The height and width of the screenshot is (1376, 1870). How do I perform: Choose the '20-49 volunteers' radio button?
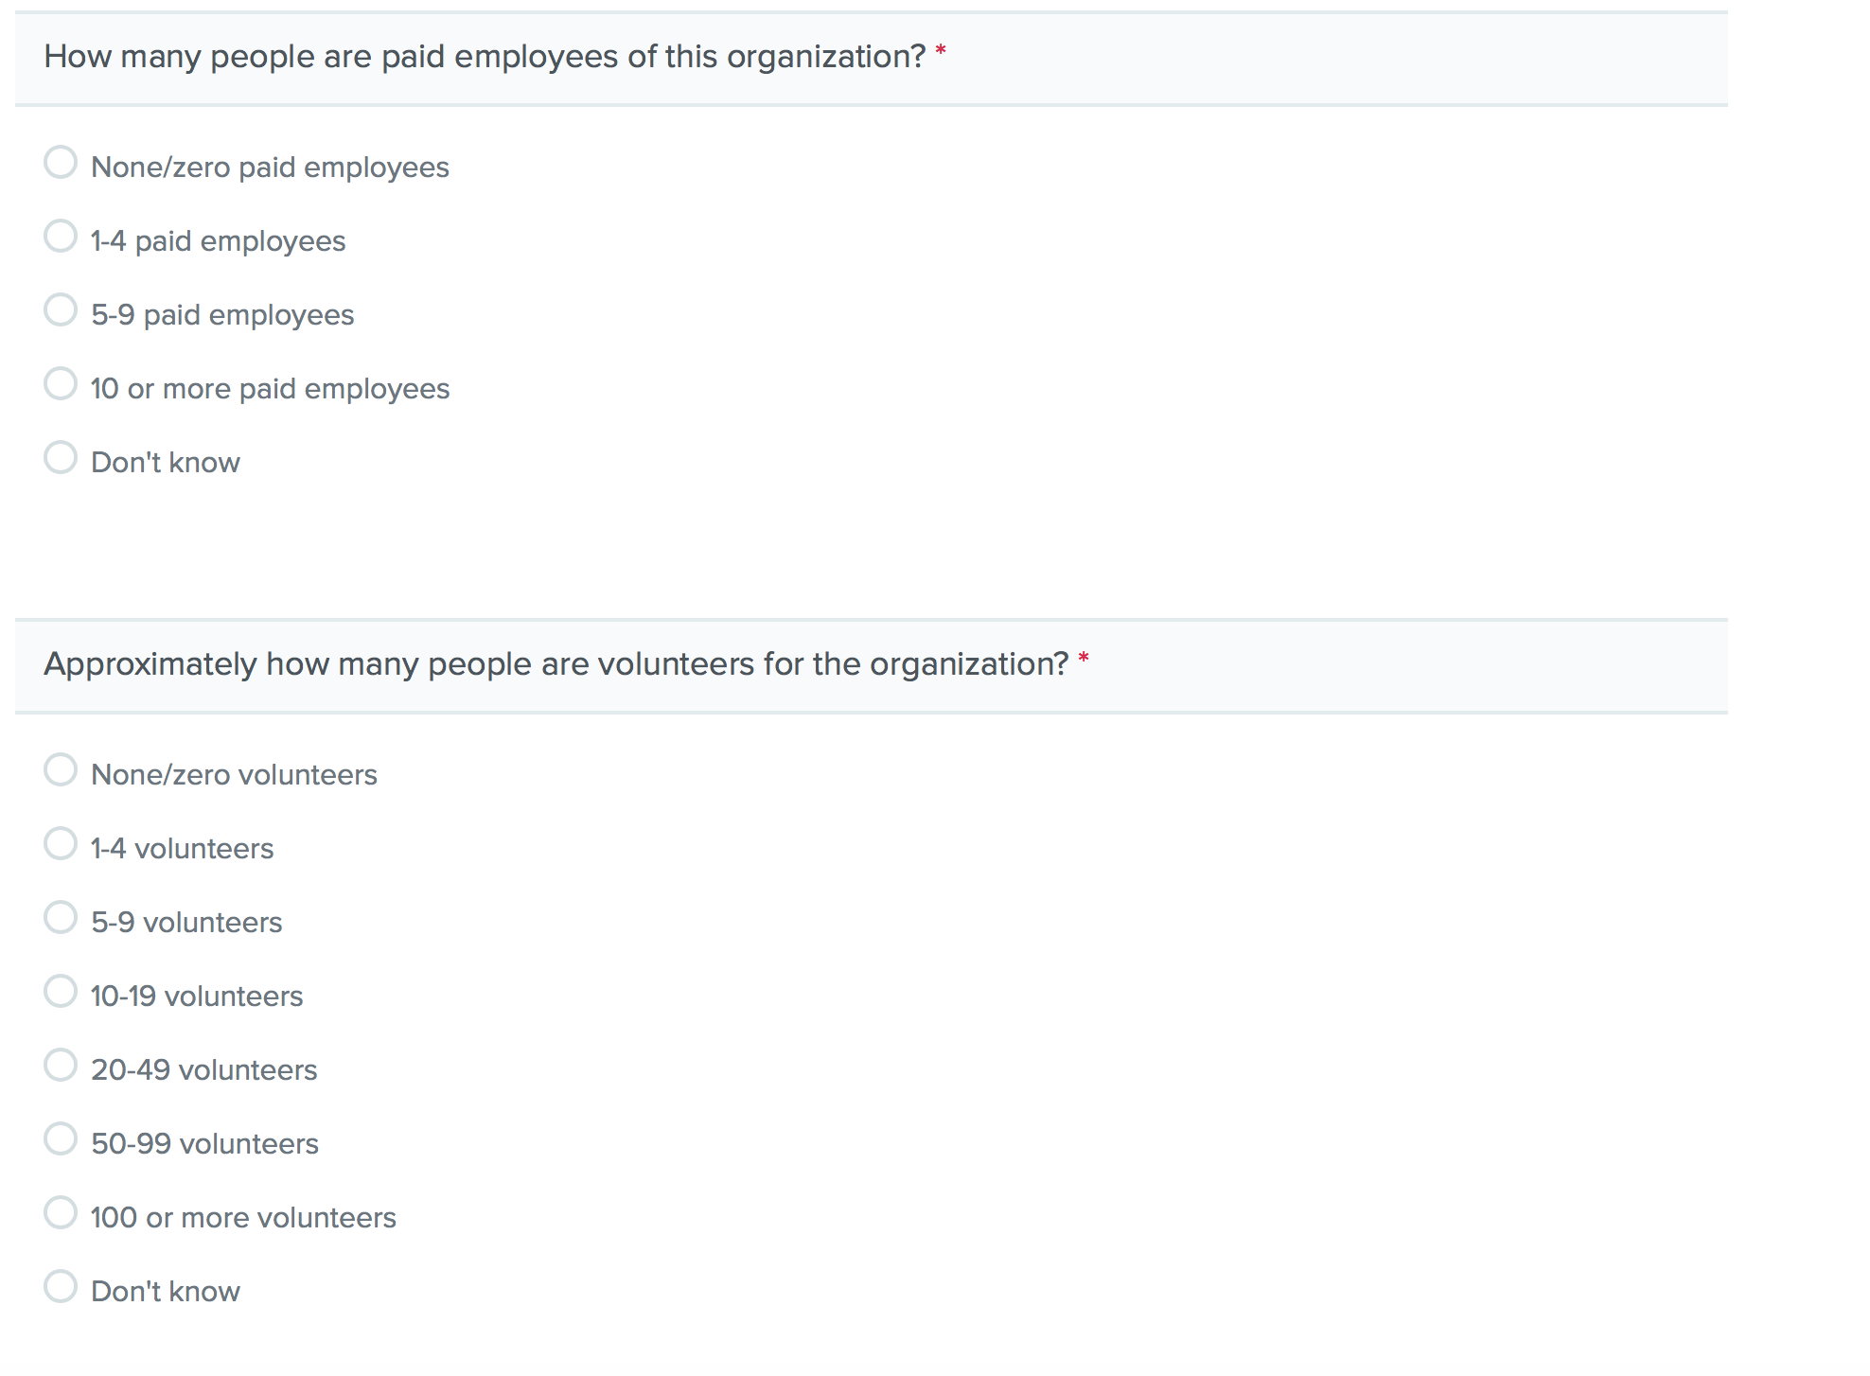tap(61, 1066)
